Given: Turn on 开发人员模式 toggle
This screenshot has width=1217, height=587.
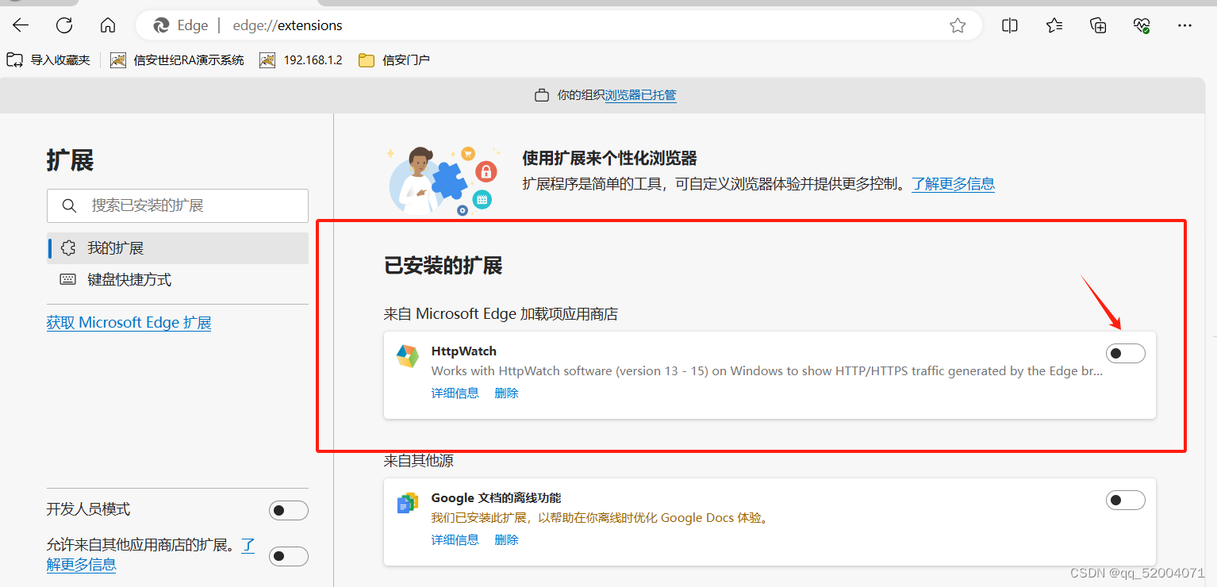Looking at the screenshot, I should 289,510.
